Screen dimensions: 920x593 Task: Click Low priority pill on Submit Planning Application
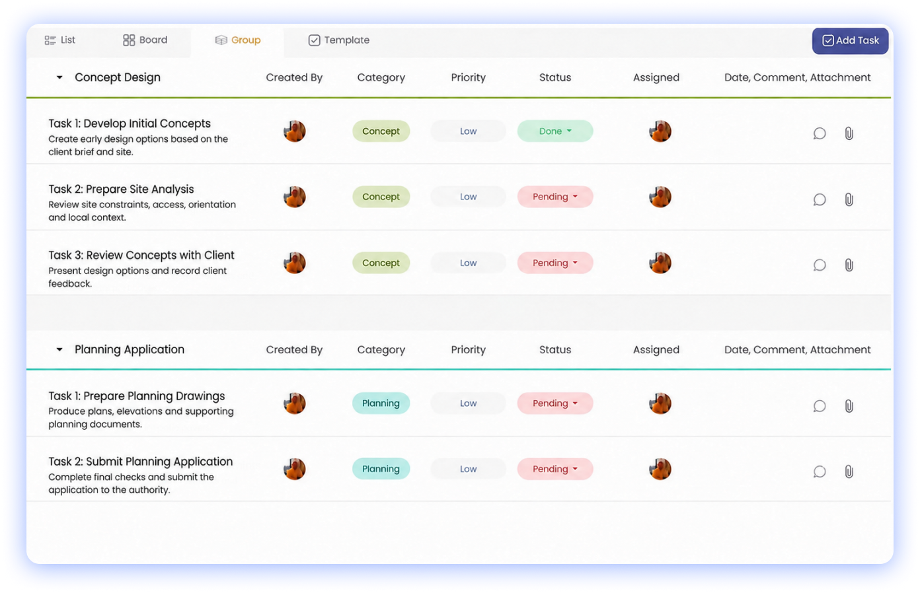(468, 469)
